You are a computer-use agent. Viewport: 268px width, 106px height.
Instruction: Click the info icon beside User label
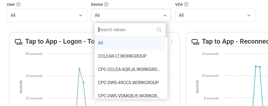[x=18, y=5]
